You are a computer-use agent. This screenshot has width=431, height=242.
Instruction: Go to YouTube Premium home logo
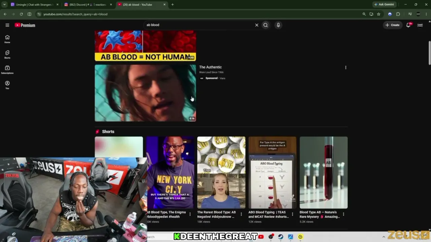[25, 25]
